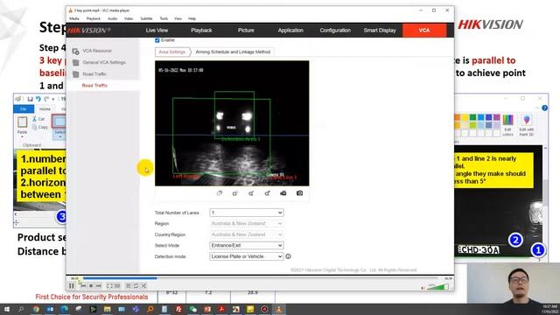The image size is (560, 315).
Task: Open Detection mode dropdown
Action: click(247, 256)
